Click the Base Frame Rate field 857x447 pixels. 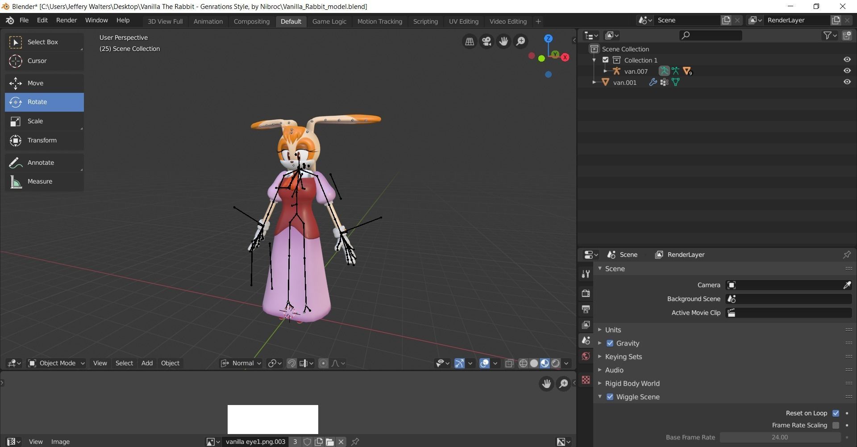click(x=780, y=437)
